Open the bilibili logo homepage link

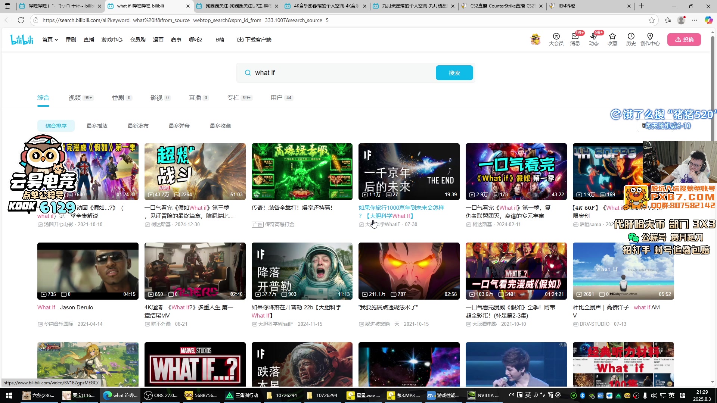[x=22, y=40]
